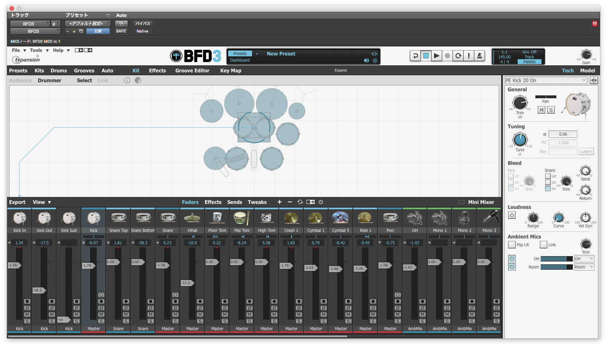Click the minus icon in mixer toolbar

289,202
